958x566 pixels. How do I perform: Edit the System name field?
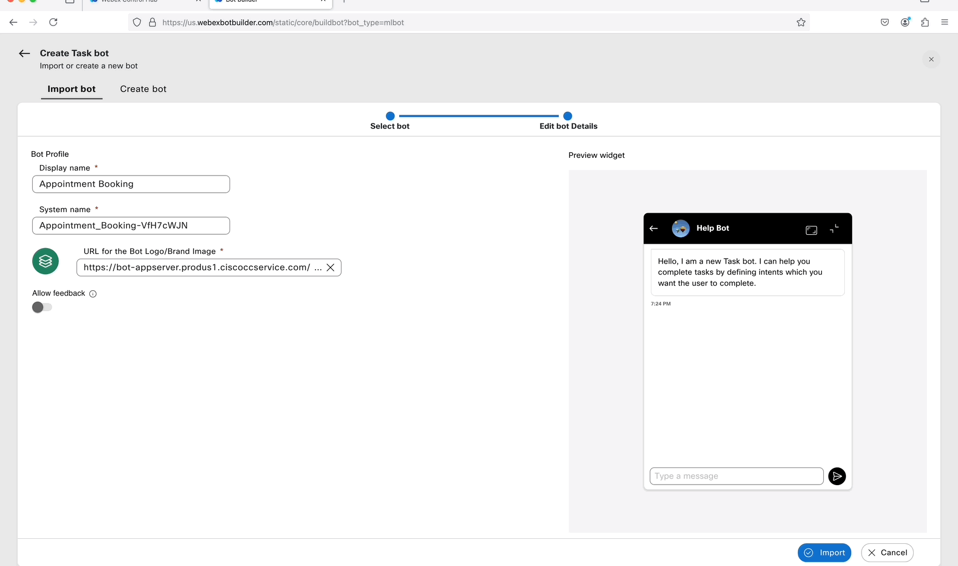click(131, 226)
